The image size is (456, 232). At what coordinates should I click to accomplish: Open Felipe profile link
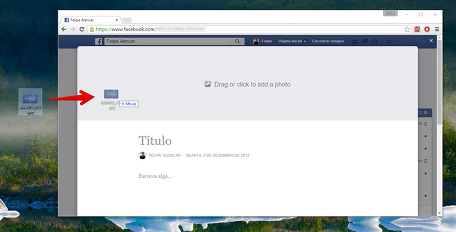266,41
